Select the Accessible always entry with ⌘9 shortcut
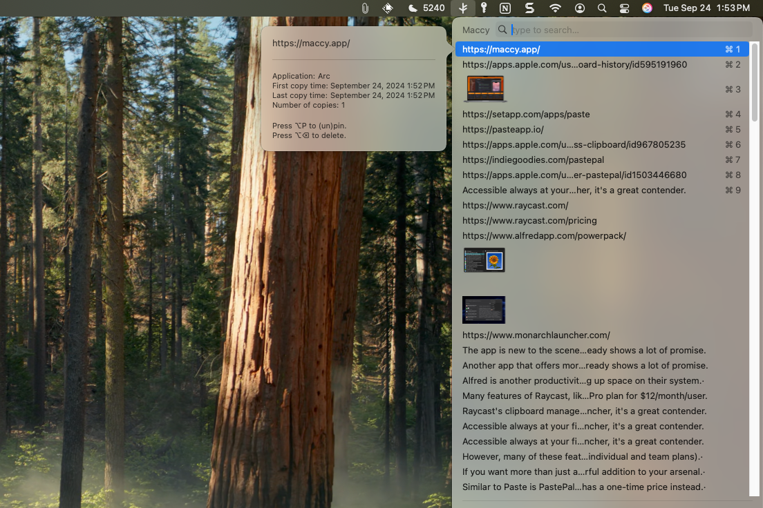Viewport: 763px width, 508px height. 602,190
